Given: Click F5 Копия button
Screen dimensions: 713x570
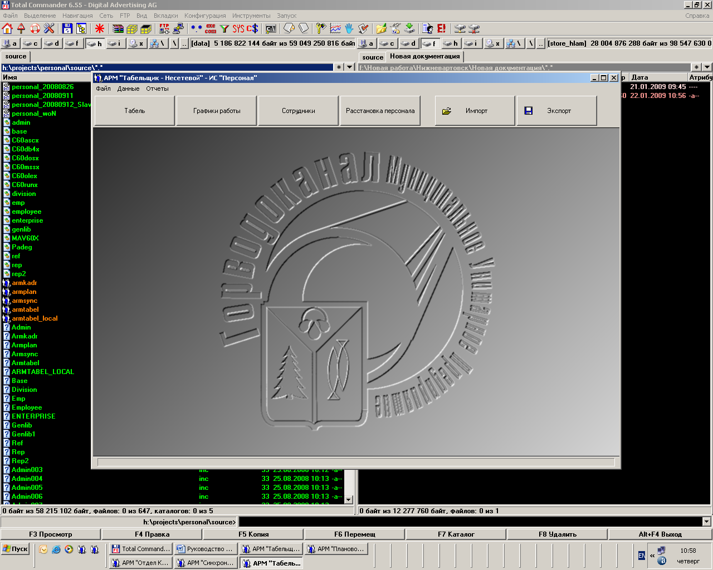Looking at the screenshot, I should tap(253, 534).
